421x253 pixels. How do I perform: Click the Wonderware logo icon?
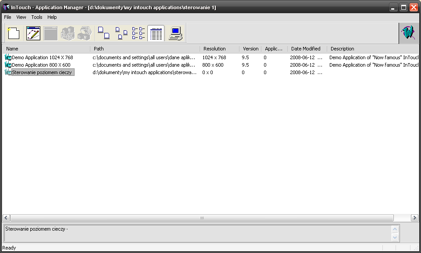[408, 33]
